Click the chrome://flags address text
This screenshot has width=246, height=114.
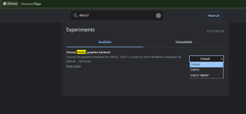click(x=31, y=4)
